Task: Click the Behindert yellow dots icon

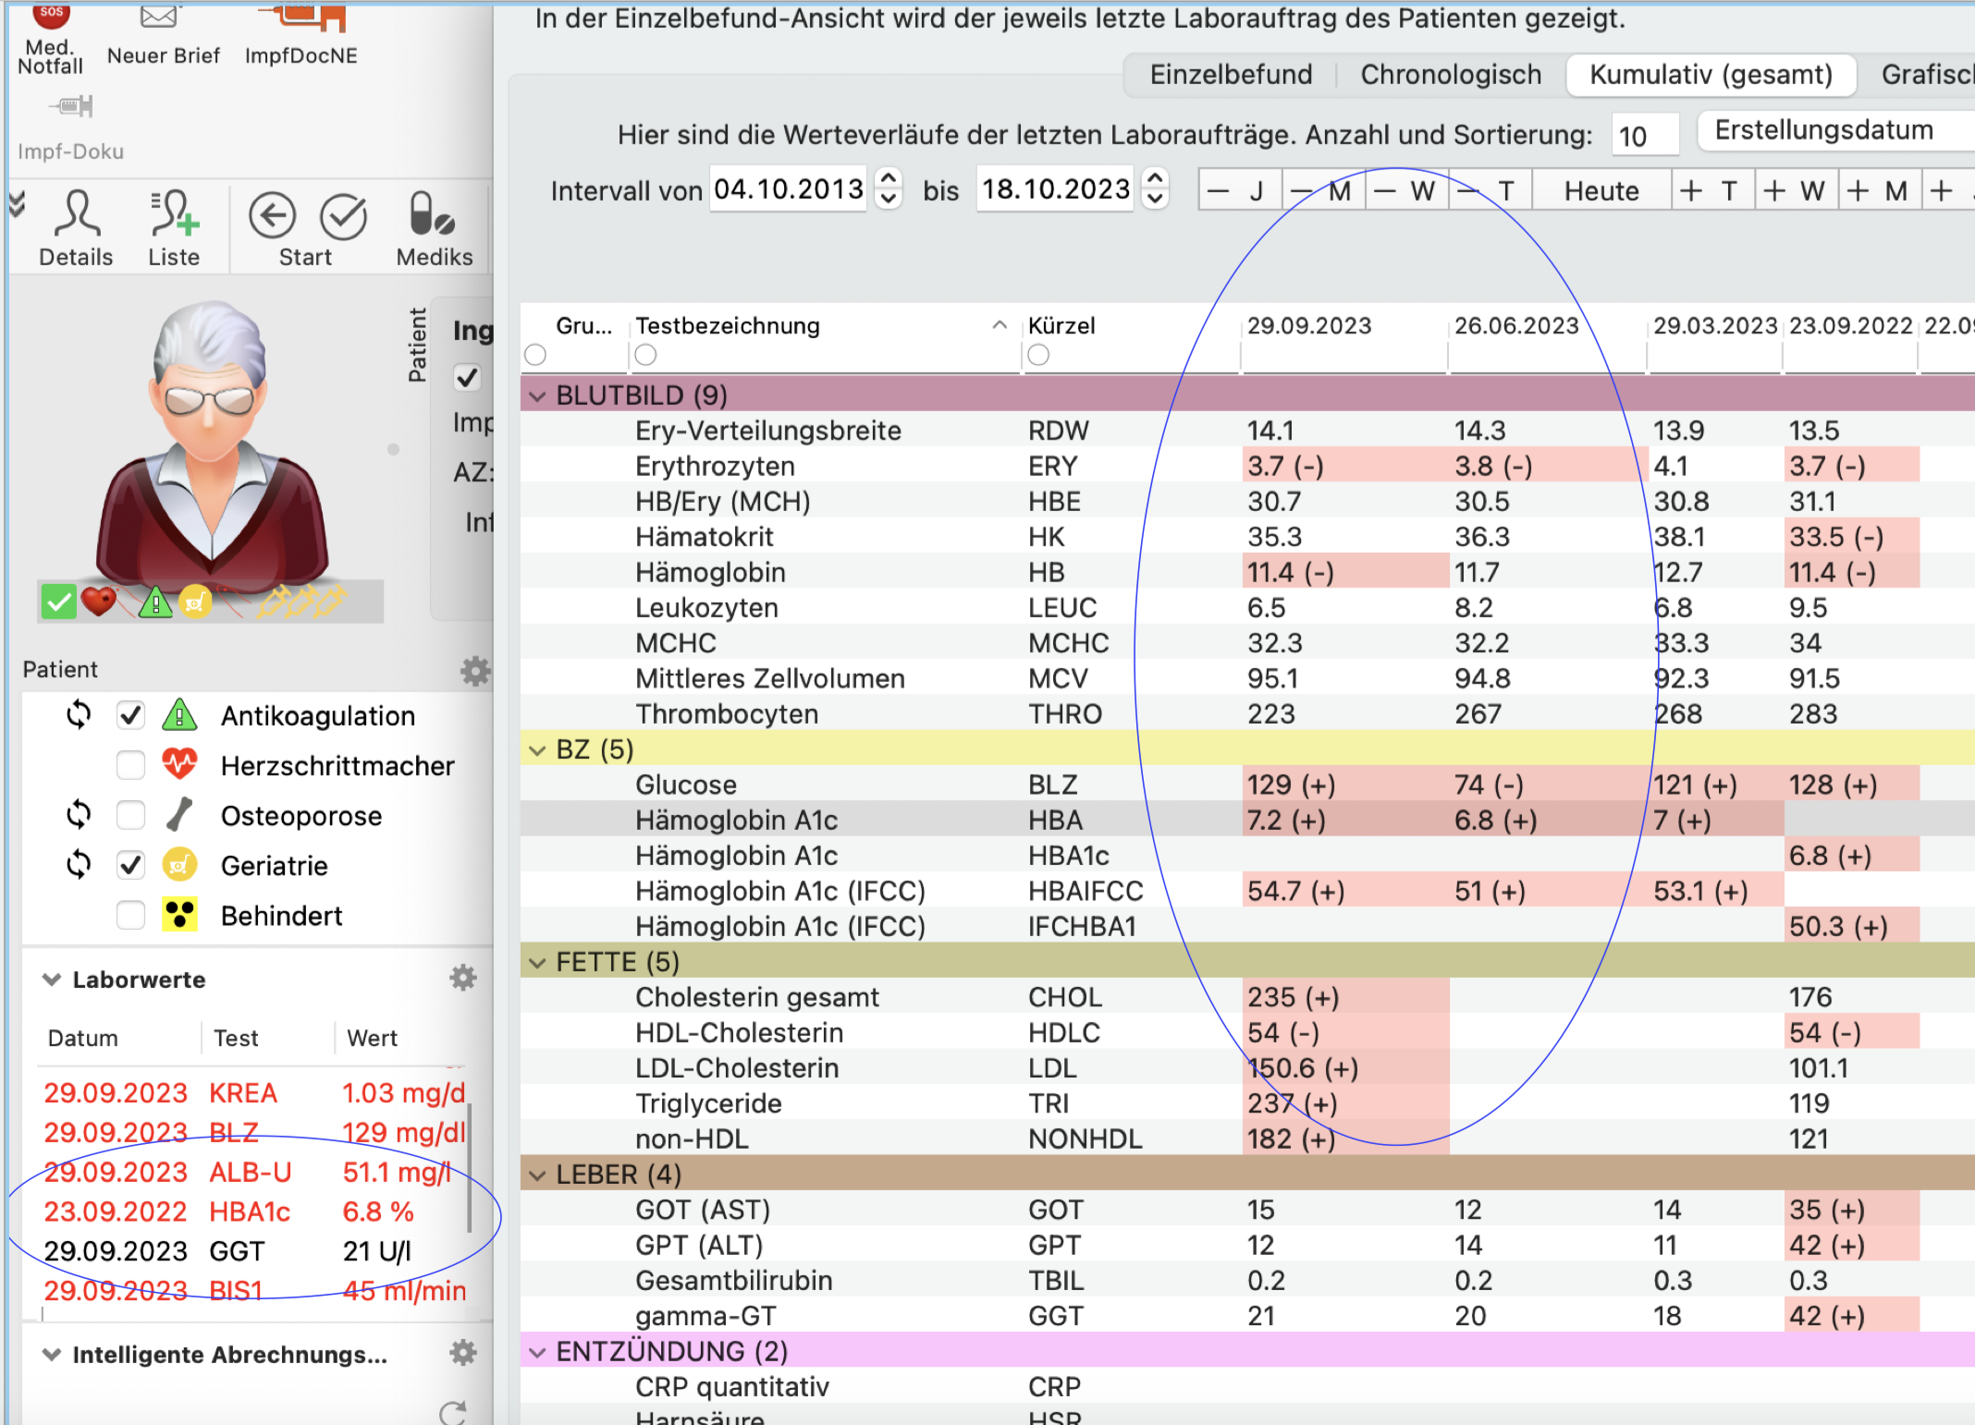Action: (x=179, y=914)
